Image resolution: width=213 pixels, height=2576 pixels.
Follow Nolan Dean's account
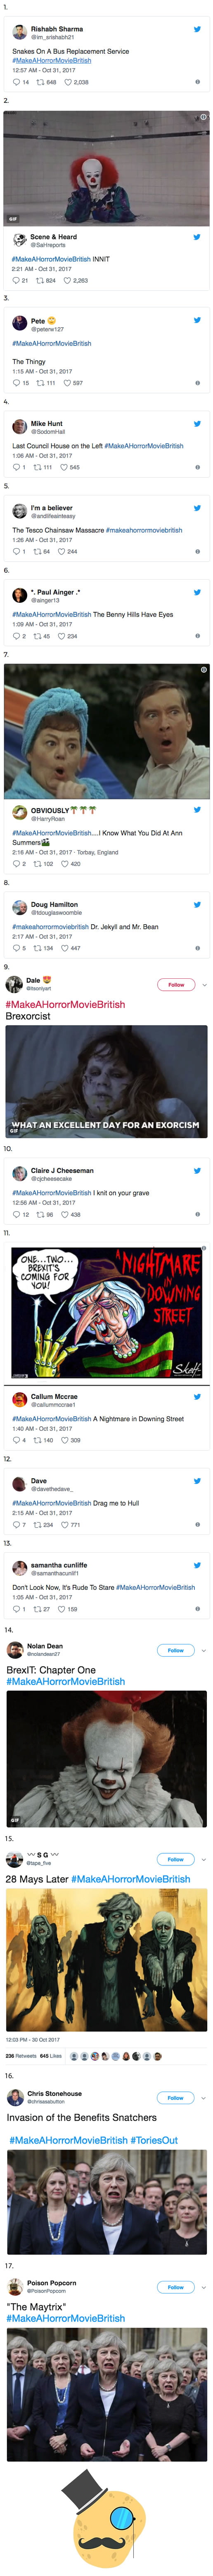176,1651
